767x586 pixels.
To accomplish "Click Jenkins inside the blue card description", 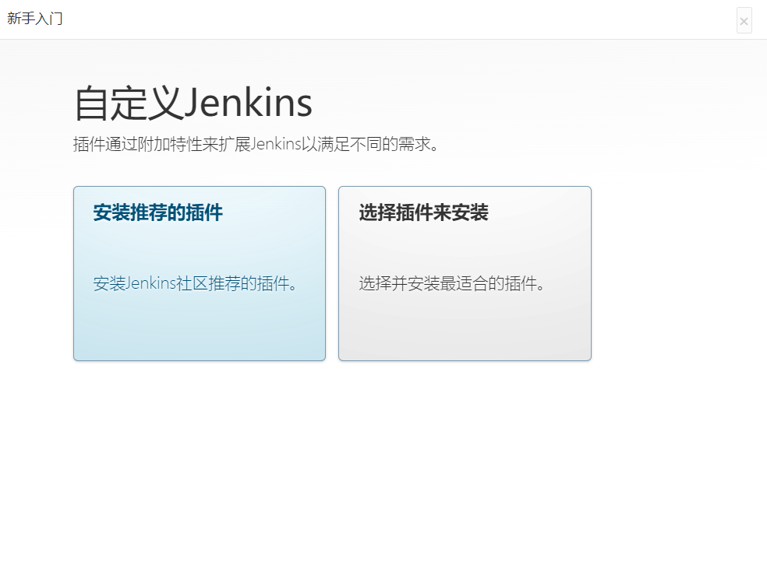I will coord(150,283).
